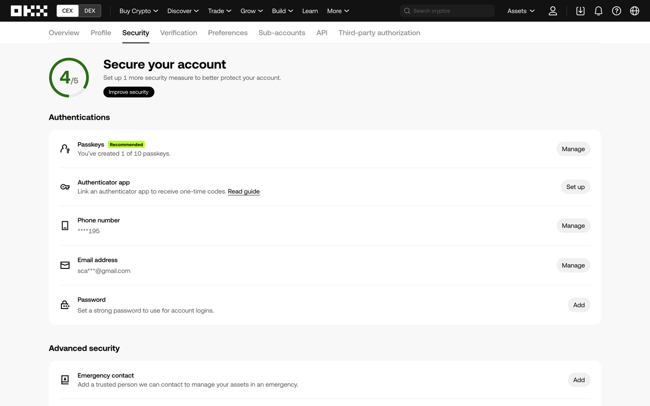This screenshot has width=650, height=406.
Task: Switch to CEX mode
Action: (x=68, y=11)
